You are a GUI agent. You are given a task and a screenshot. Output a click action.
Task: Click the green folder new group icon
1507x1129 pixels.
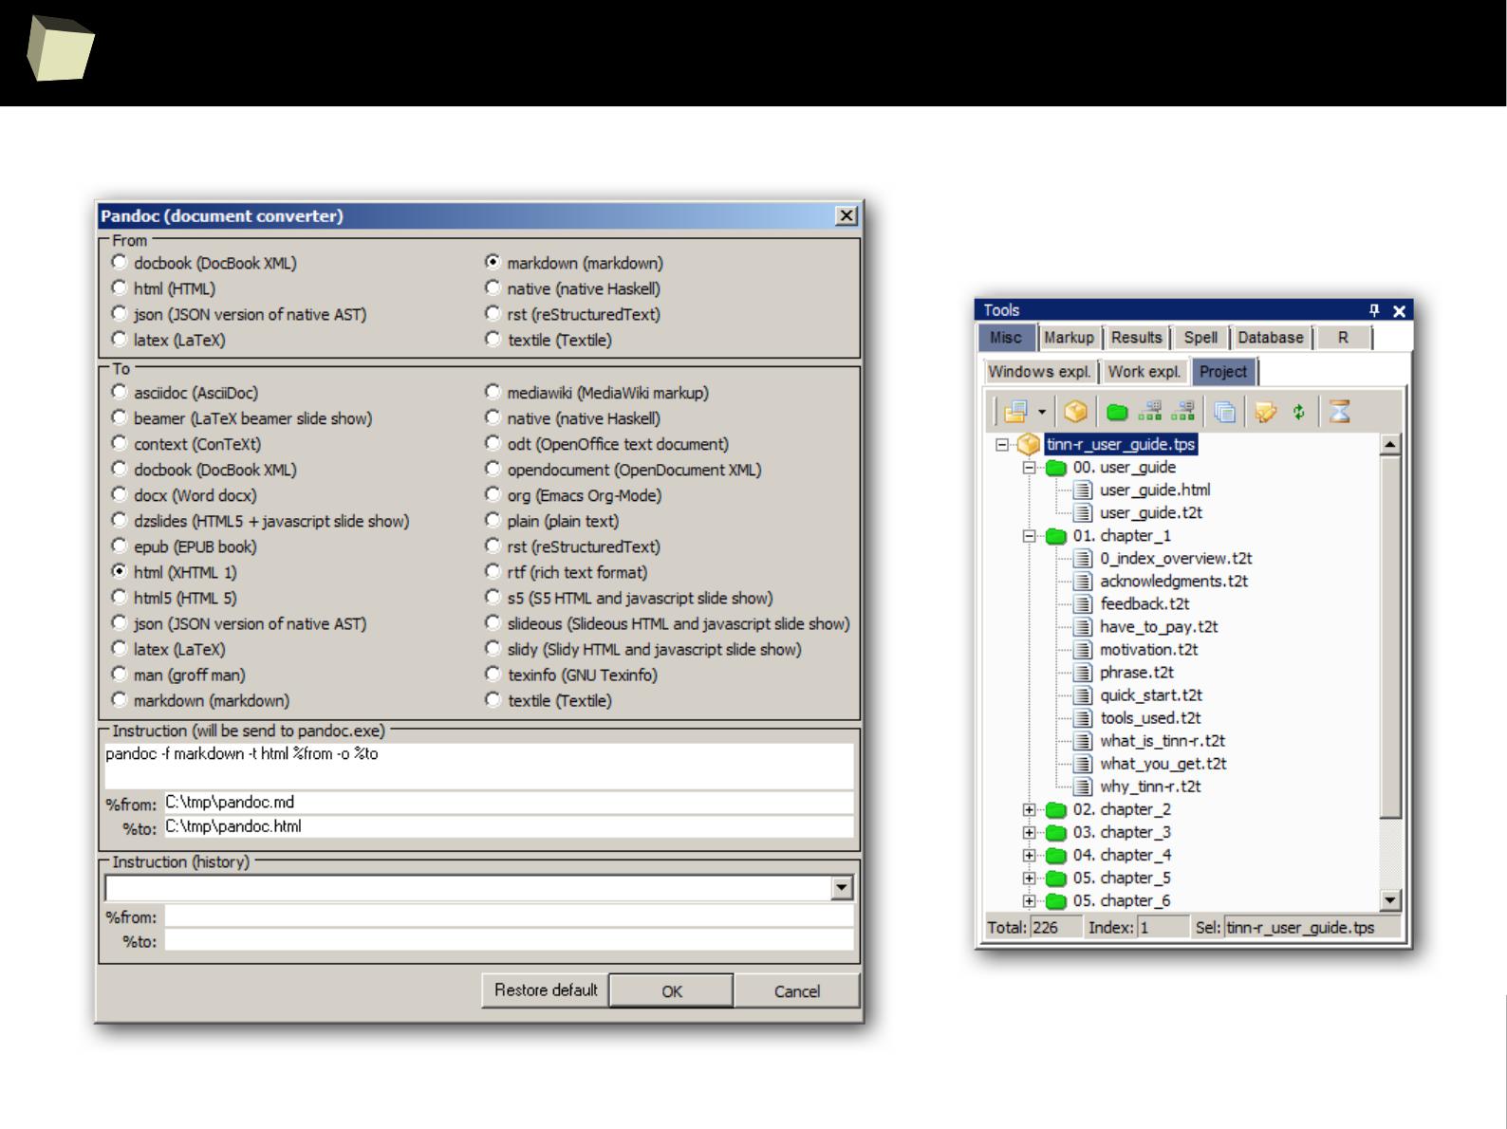[x=1117, y=413]
